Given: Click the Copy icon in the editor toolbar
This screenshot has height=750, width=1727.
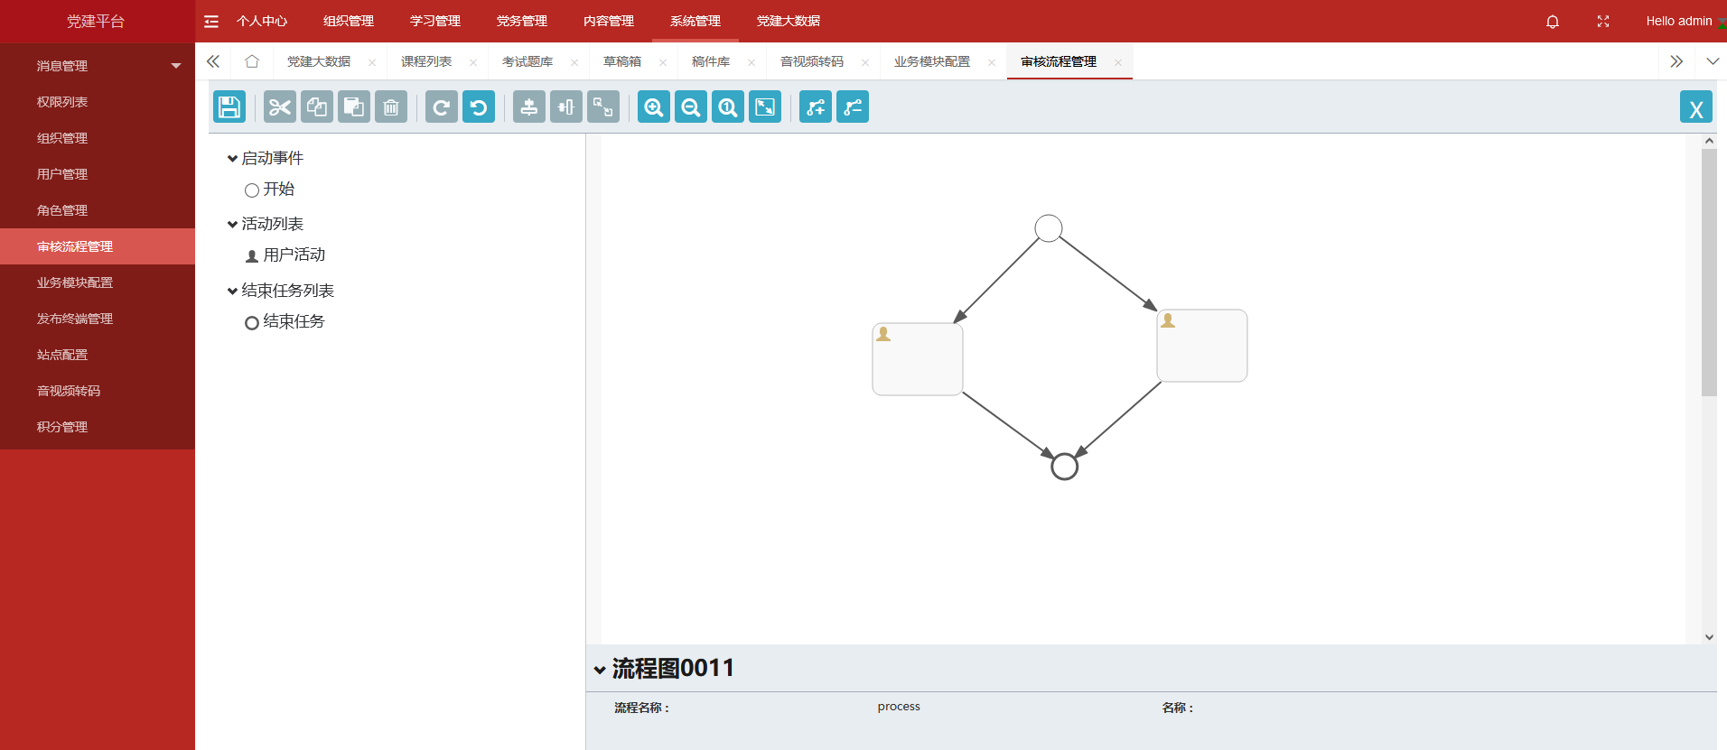Looking at the screenshot, I should [317, 107].
